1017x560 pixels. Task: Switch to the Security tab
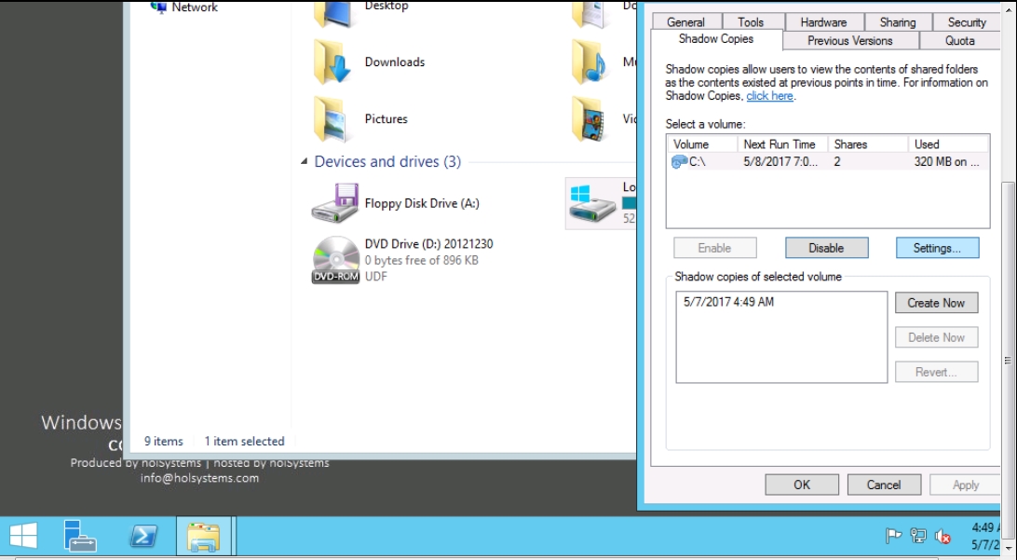(966, 22)
